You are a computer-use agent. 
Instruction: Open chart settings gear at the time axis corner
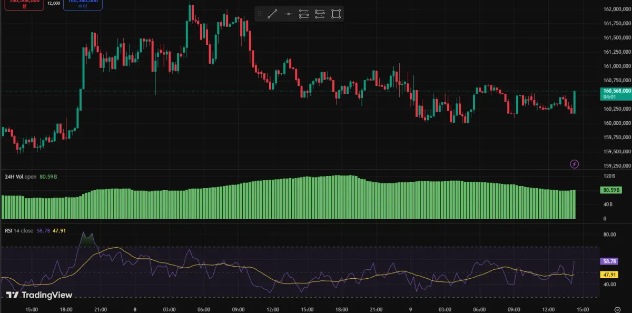617,309
